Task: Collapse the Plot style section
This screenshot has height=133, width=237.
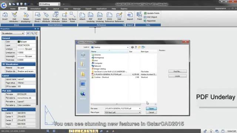Action: click(x=34, y=91)
